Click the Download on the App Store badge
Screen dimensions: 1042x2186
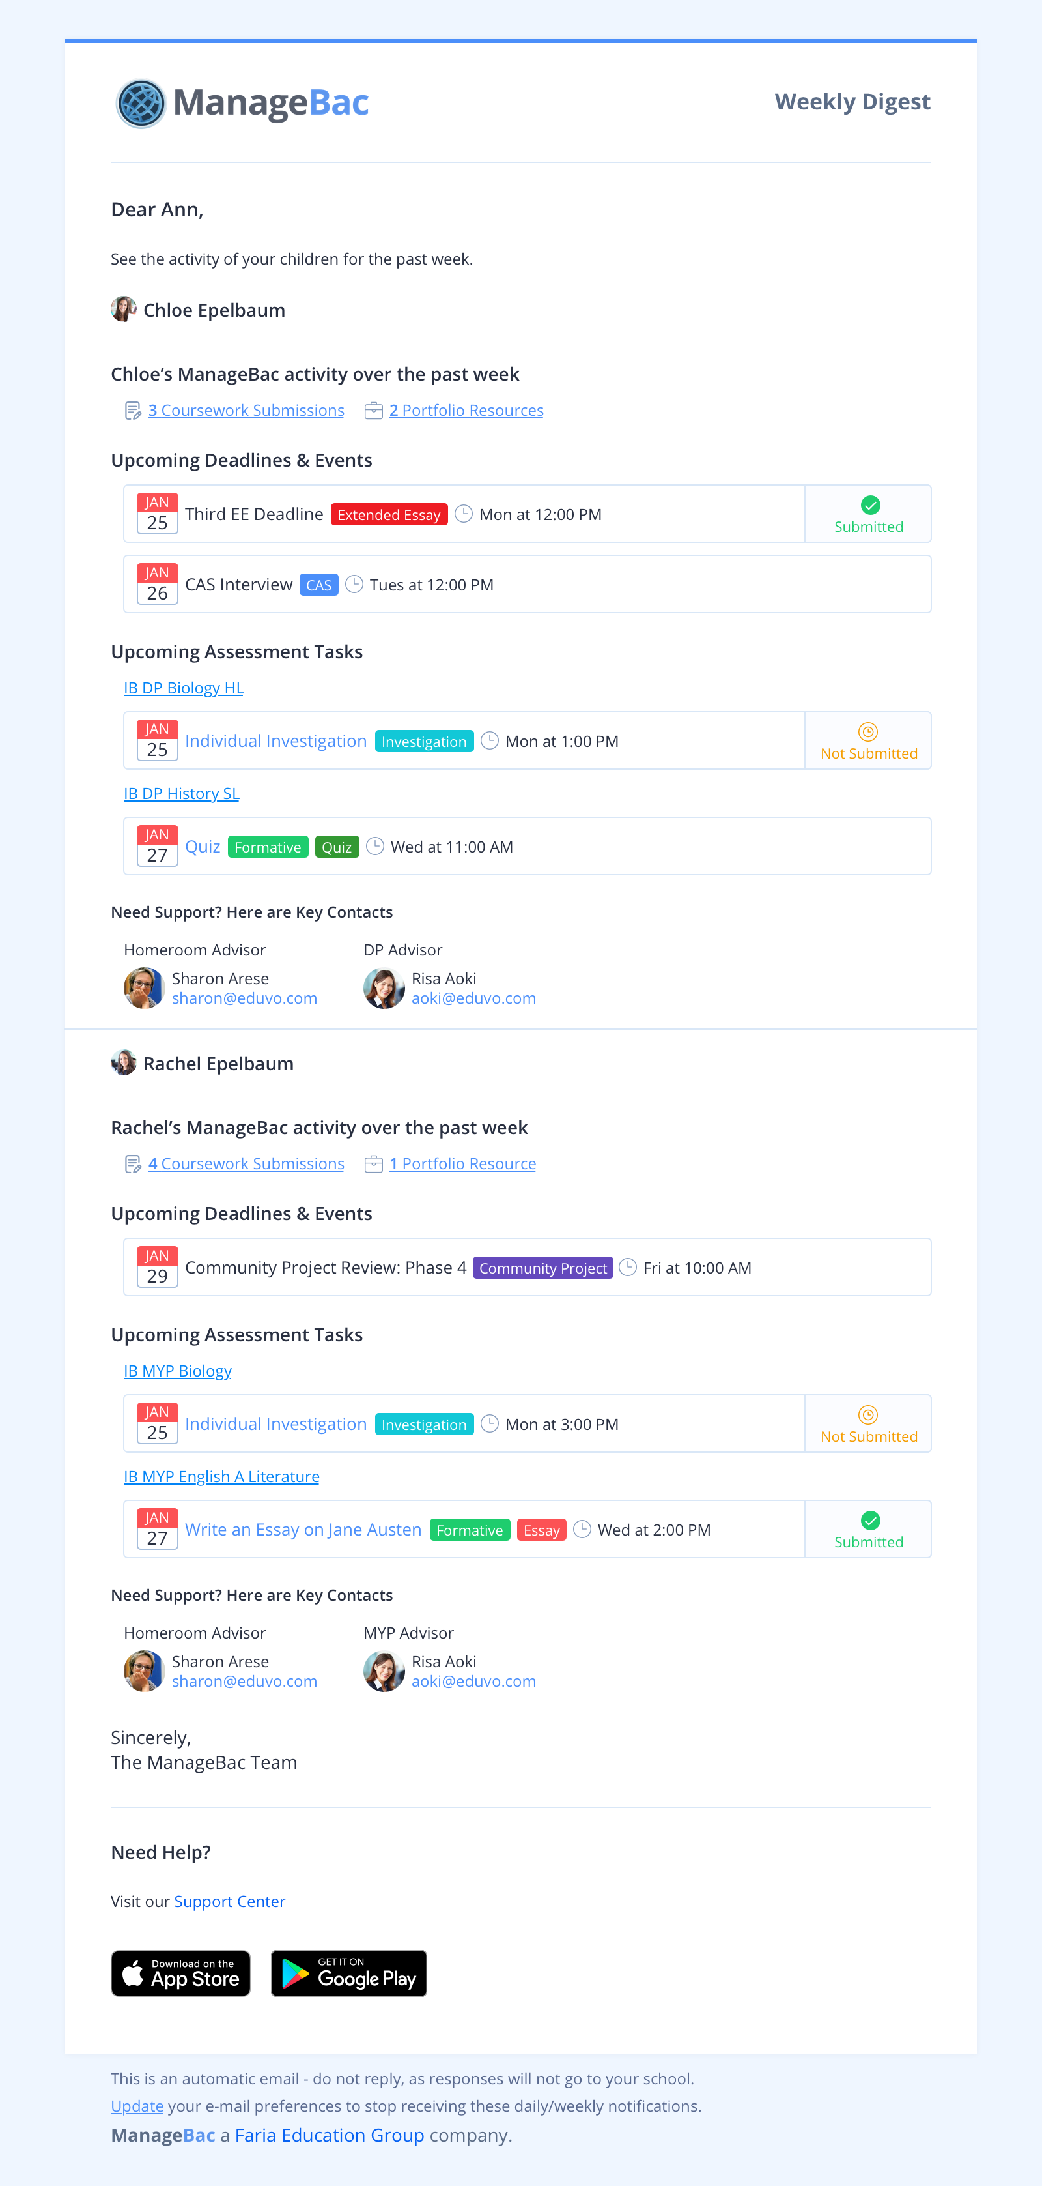click(180, 1973)
